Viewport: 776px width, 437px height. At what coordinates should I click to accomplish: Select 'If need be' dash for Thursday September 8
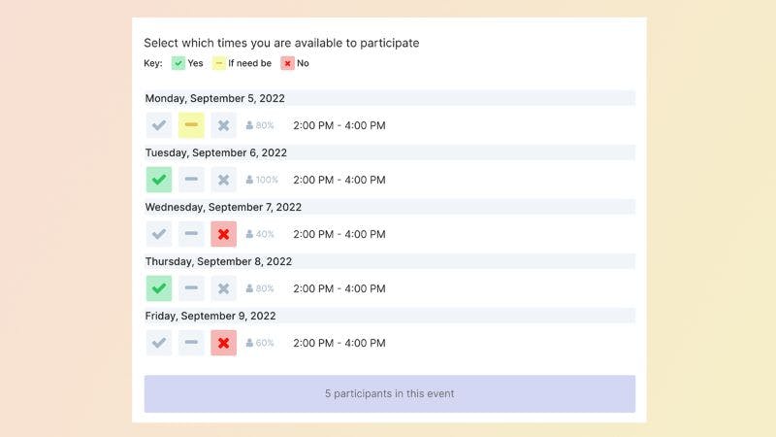(191, 288)
